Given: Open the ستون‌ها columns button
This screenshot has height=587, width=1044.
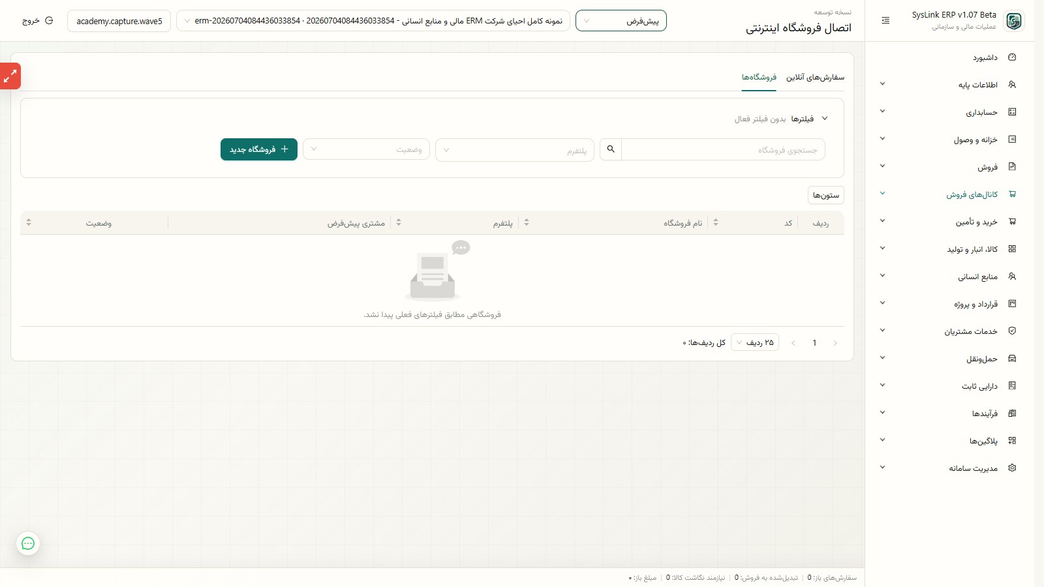Looking at the screenshot, I should [x=826, y=195].
